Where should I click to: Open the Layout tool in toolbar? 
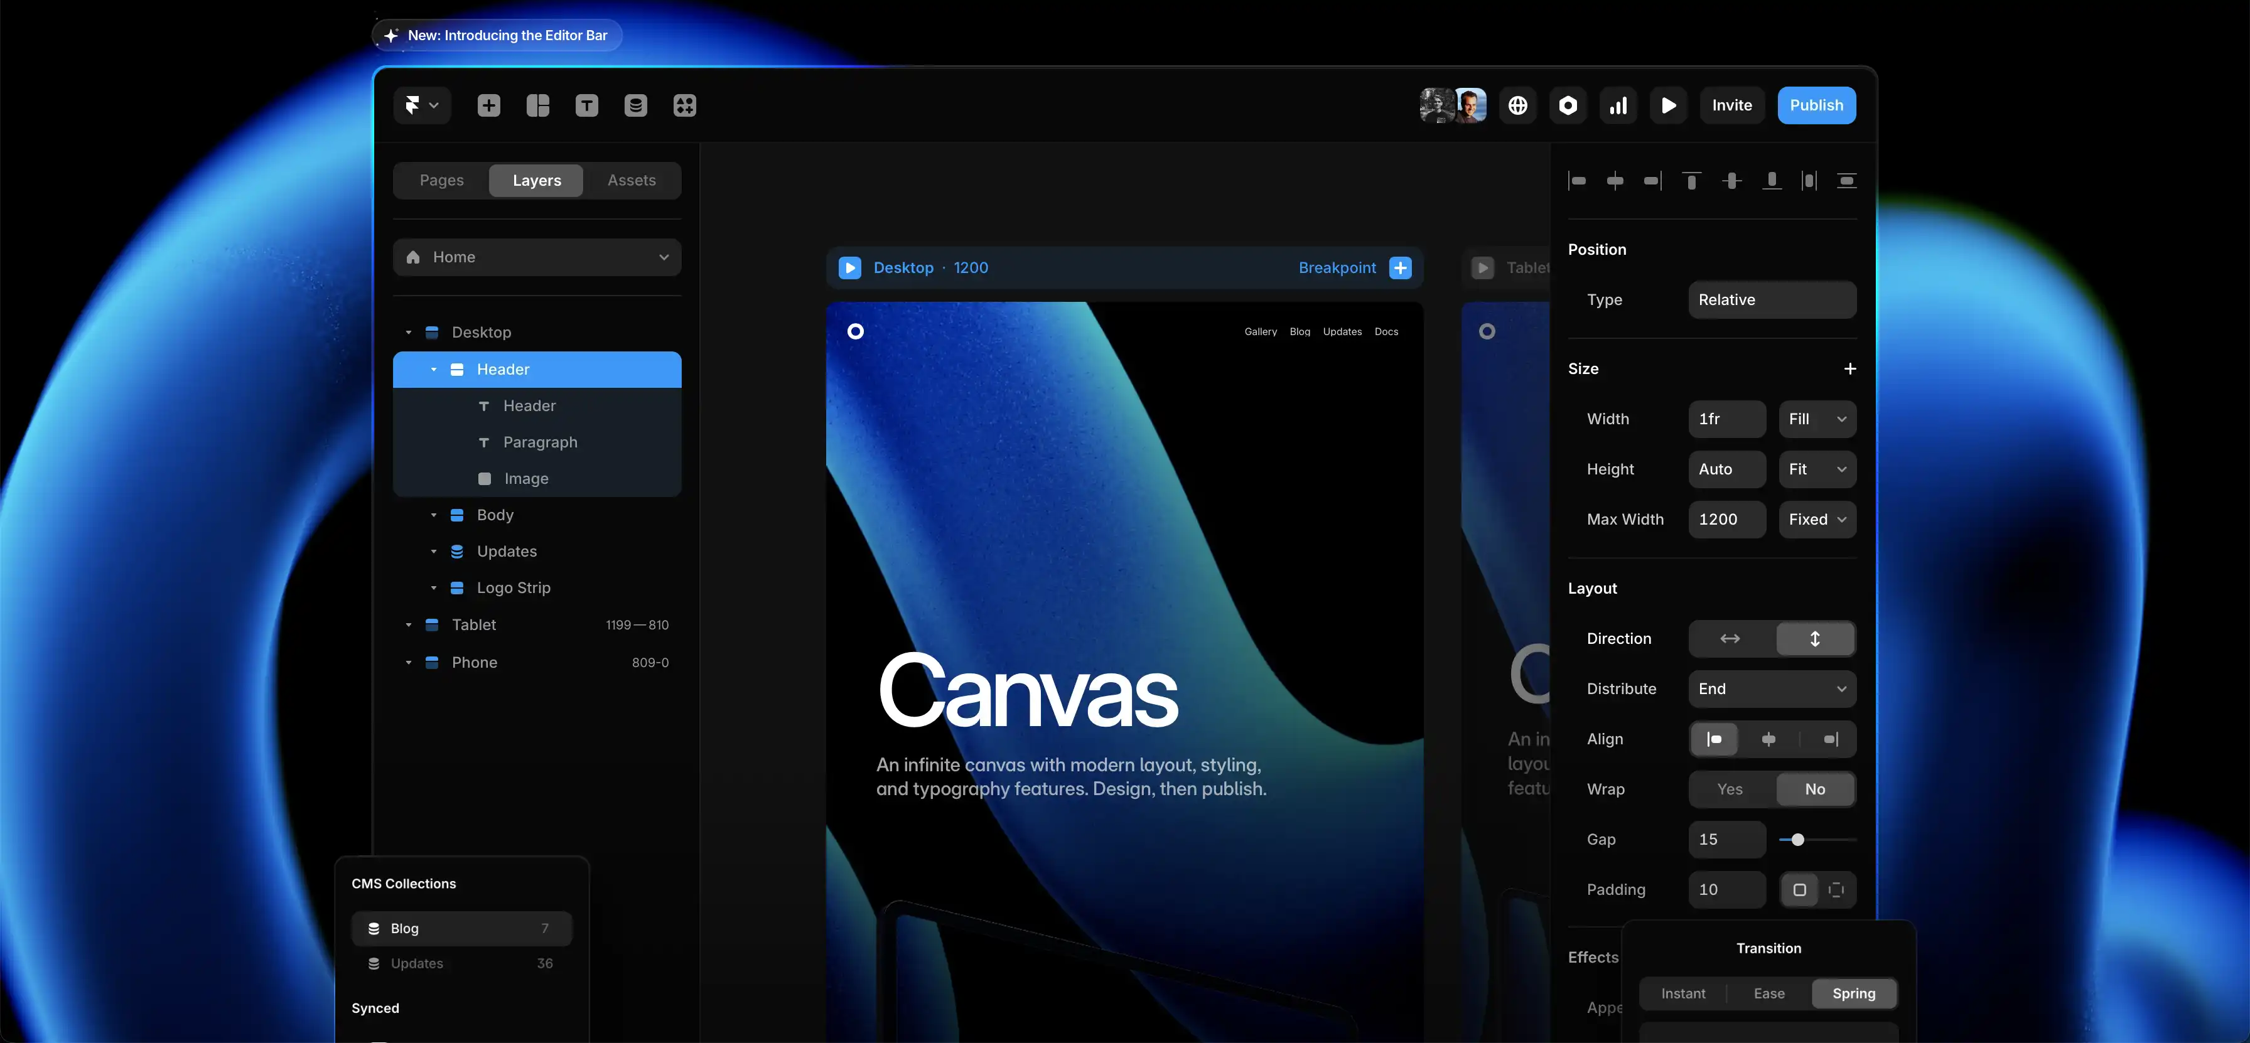pyautogui.click(x=538, y=105)
